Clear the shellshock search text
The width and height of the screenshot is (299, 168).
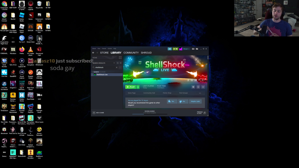117,67
